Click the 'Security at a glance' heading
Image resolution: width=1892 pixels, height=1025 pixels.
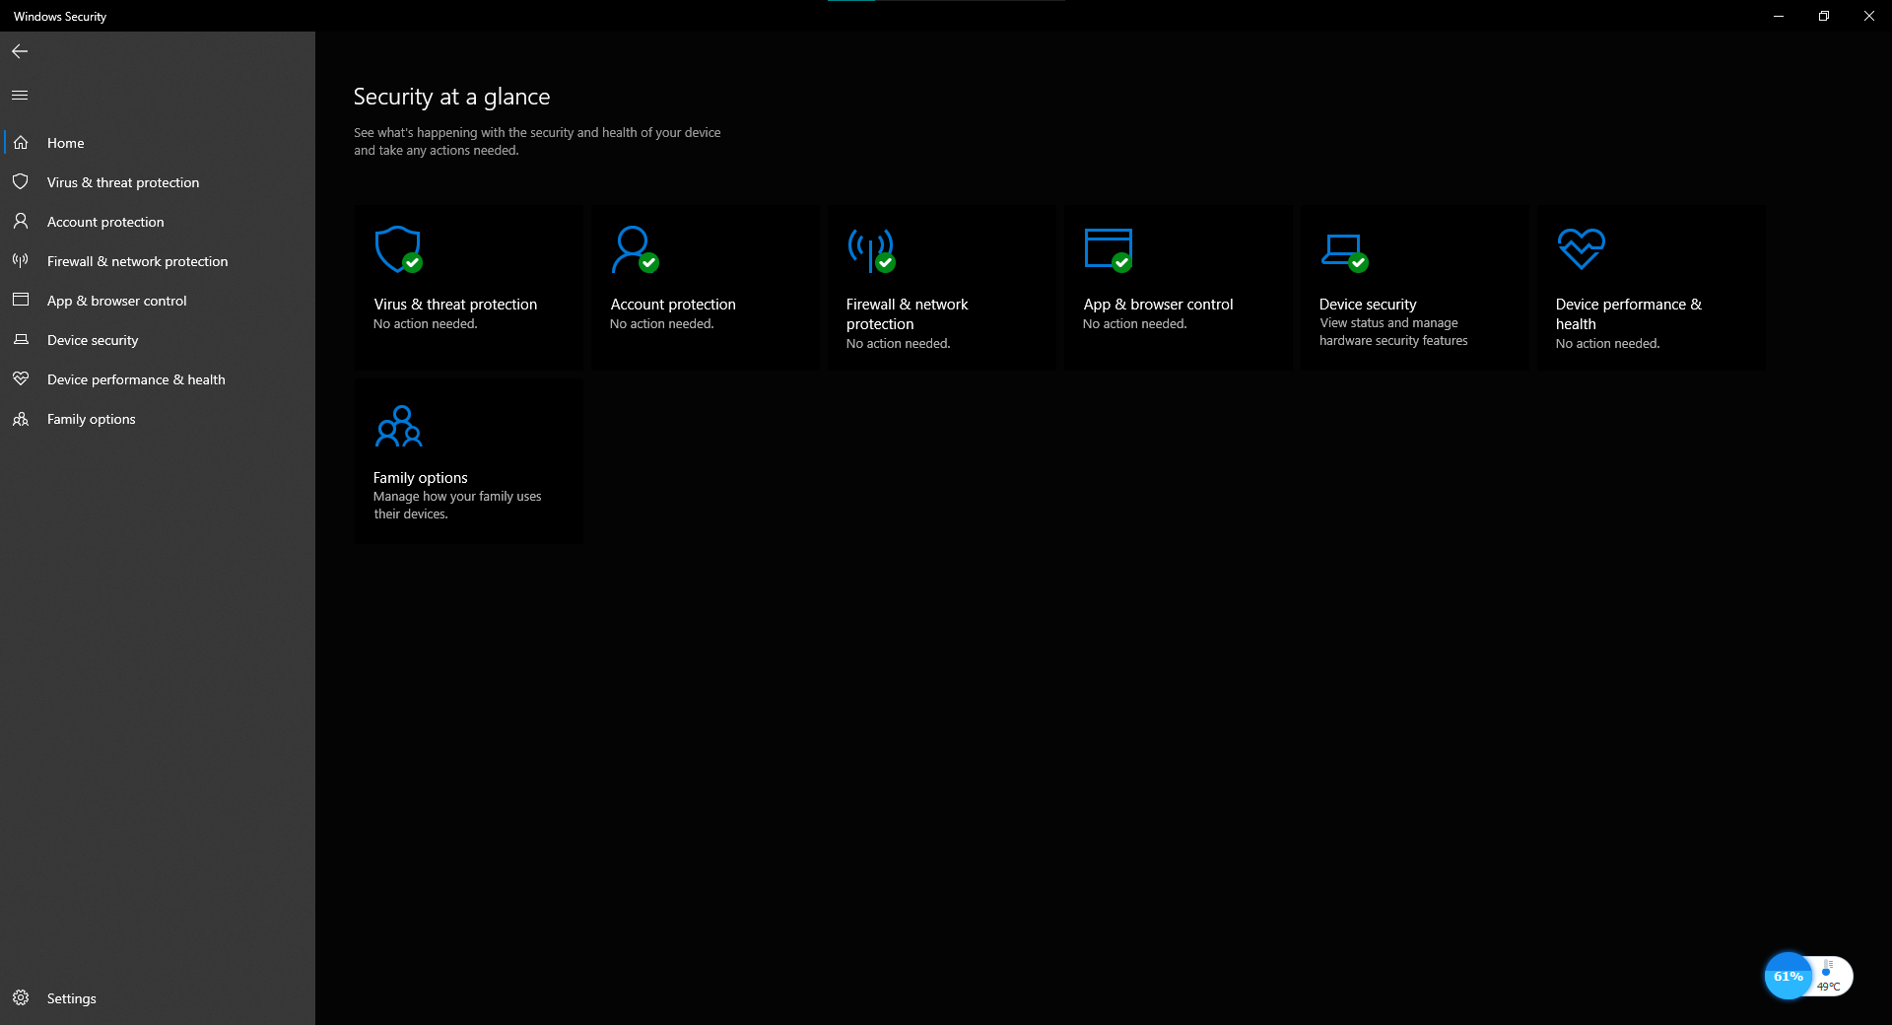coord(451,97)
